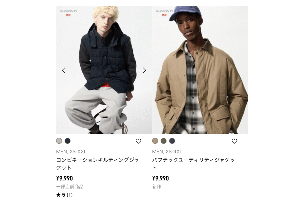Open the コンビネーションキルティングジャケット product link

tap(98, 164)
